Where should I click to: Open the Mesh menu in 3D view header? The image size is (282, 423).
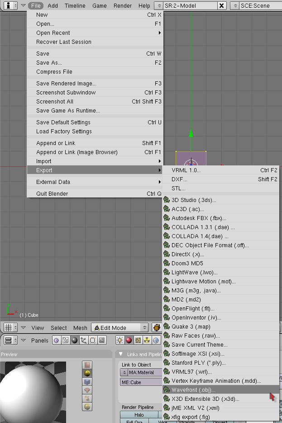[80, 328]
